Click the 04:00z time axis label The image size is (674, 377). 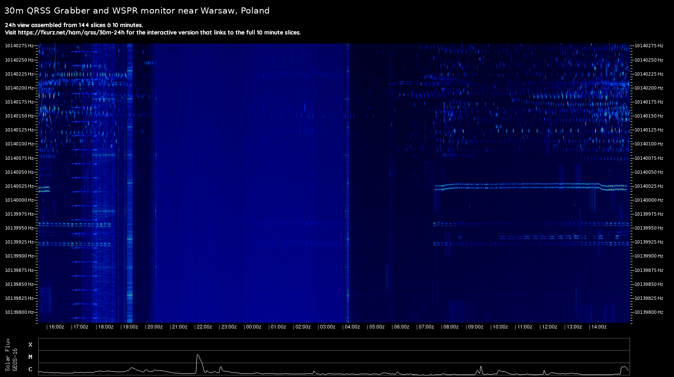[x=352, y=327]
